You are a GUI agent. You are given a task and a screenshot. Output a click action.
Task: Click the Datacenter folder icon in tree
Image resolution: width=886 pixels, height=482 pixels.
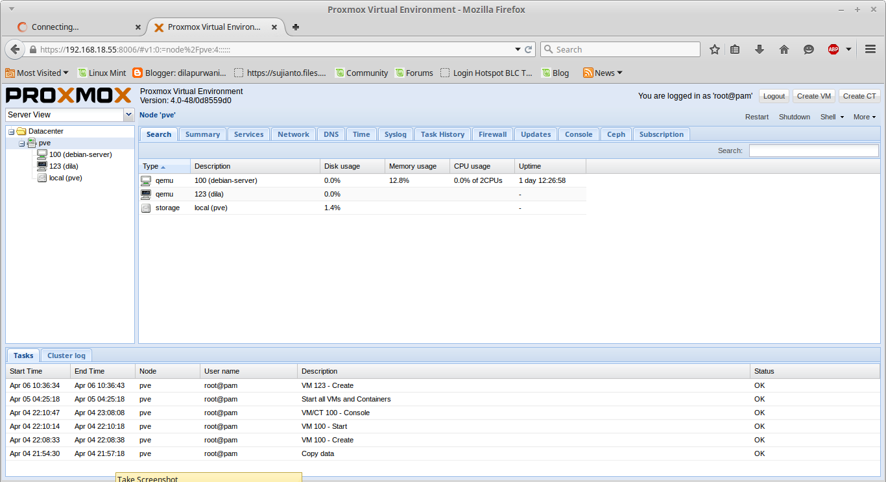pyautogui.click(x=21, y=131)
